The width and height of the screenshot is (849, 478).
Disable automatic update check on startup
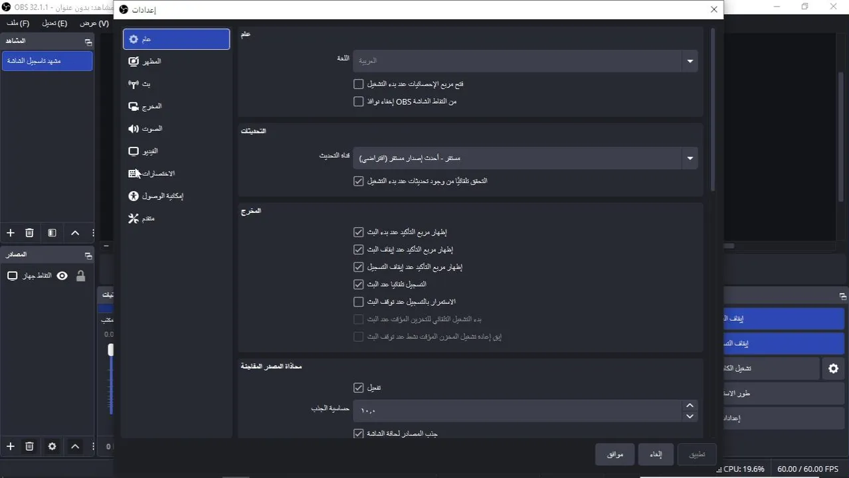click(359, 181)
